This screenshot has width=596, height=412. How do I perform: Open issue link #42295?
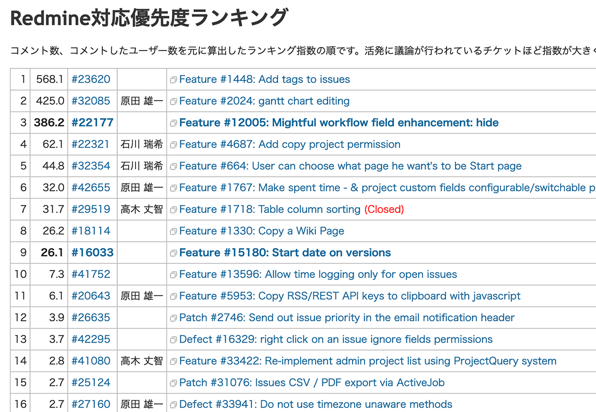91,339
